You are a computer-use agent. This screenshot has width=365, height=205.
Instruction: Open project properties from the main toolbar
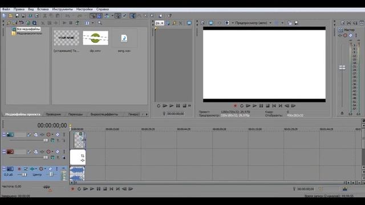pos(36,16)
